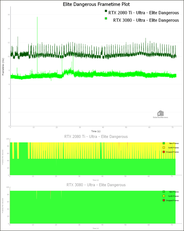The width and height of the screenshot is (184, 231).
Task: Click 'Frames Per Second' axis label of RTX 2080 Ti chart
Action: point(2,157)
